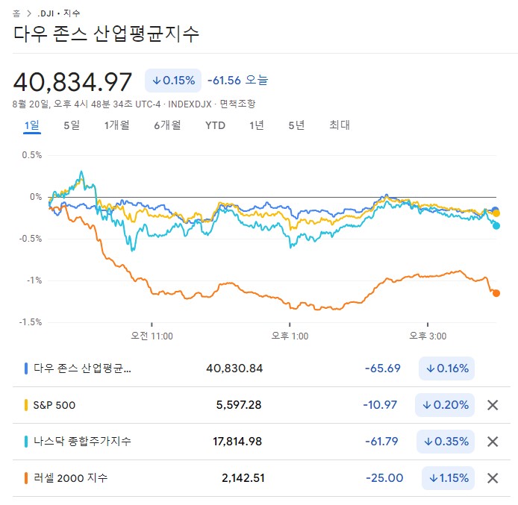The image size is (518, 505).
Task: Remove S&P 500 comparison with X icon
Action: pyautogui.click(x=493, y=405)
